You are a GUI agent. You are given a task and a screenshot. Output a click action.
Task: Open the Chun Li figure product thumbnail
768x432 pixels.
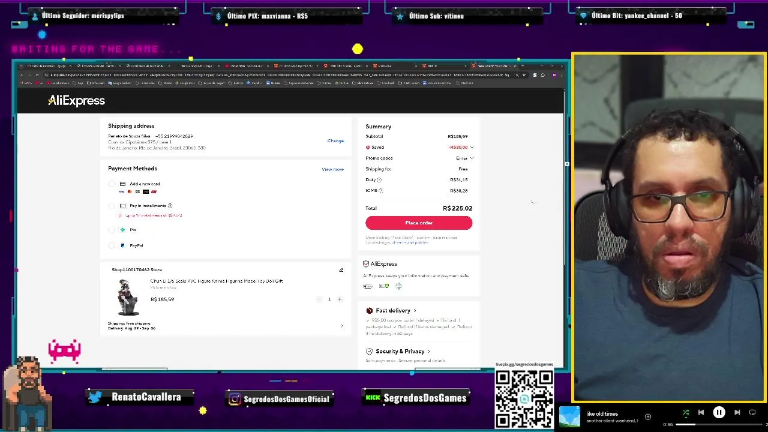click(x=128, y=297)
